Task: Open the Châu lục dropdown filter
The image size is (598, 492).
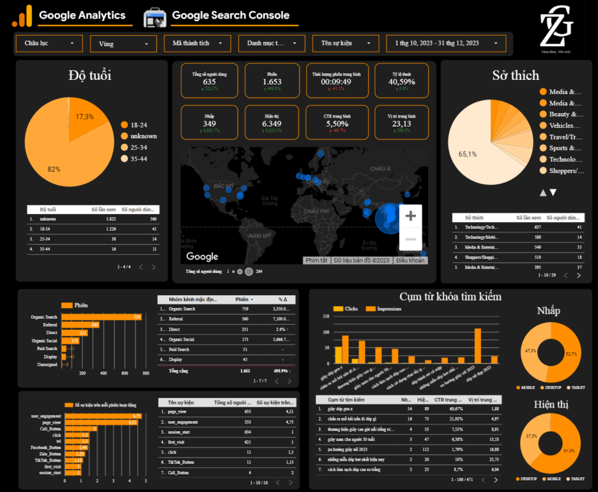Action: click(49, 43)
